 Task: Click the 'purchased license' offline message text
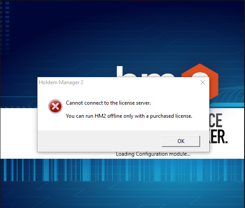(129, 116)
